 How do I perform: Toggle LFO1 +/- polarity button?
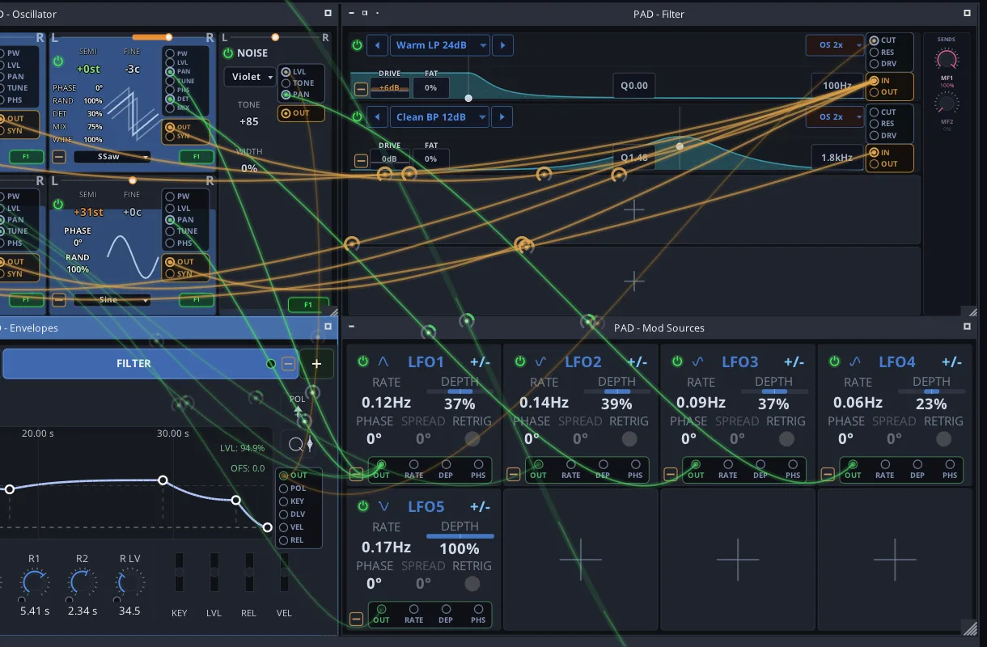481,362
